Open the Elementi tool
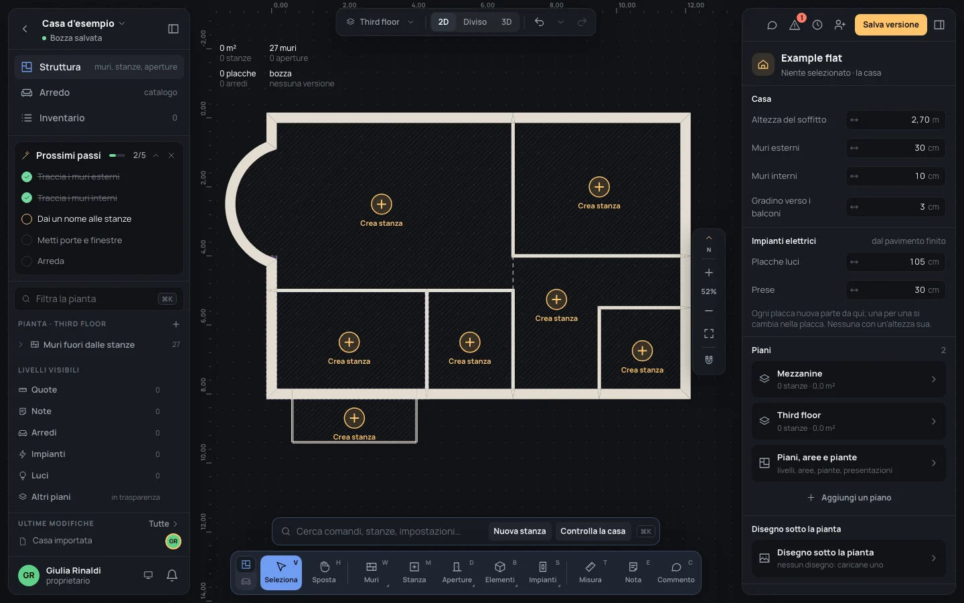This screenshot has height=603, width=964. click(500, 573)
